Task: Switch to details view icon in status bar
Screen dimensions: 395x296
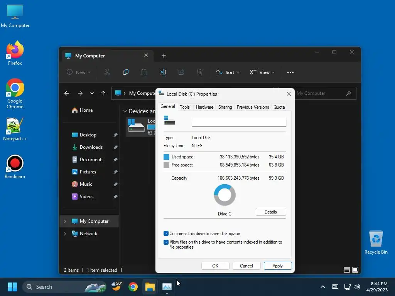Action: click(347, 270)
